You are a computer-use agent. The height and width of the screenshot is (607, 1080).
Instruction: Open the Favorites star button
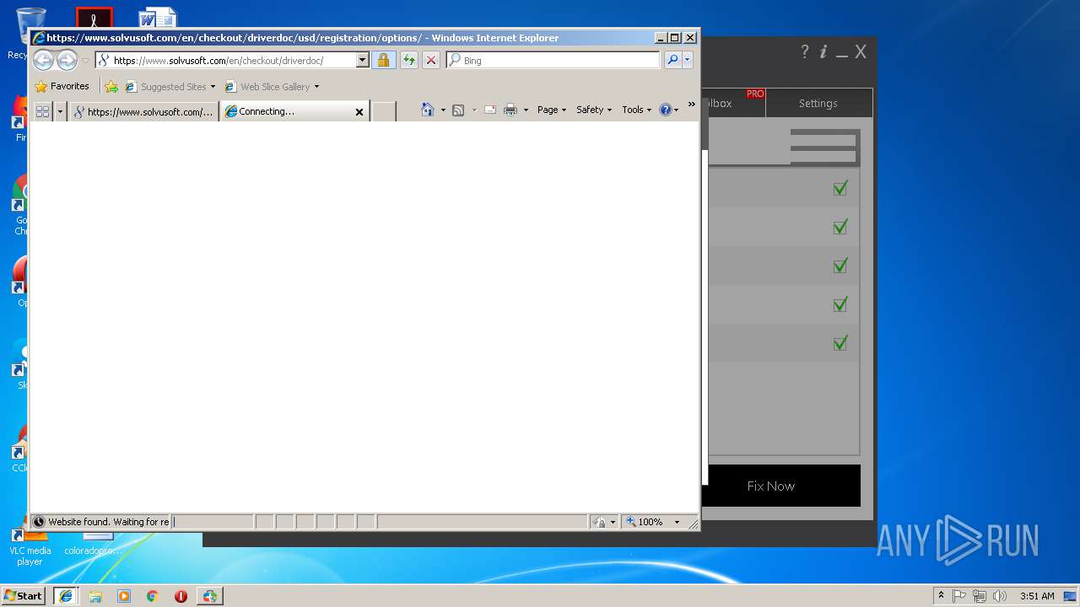point(62,86)
